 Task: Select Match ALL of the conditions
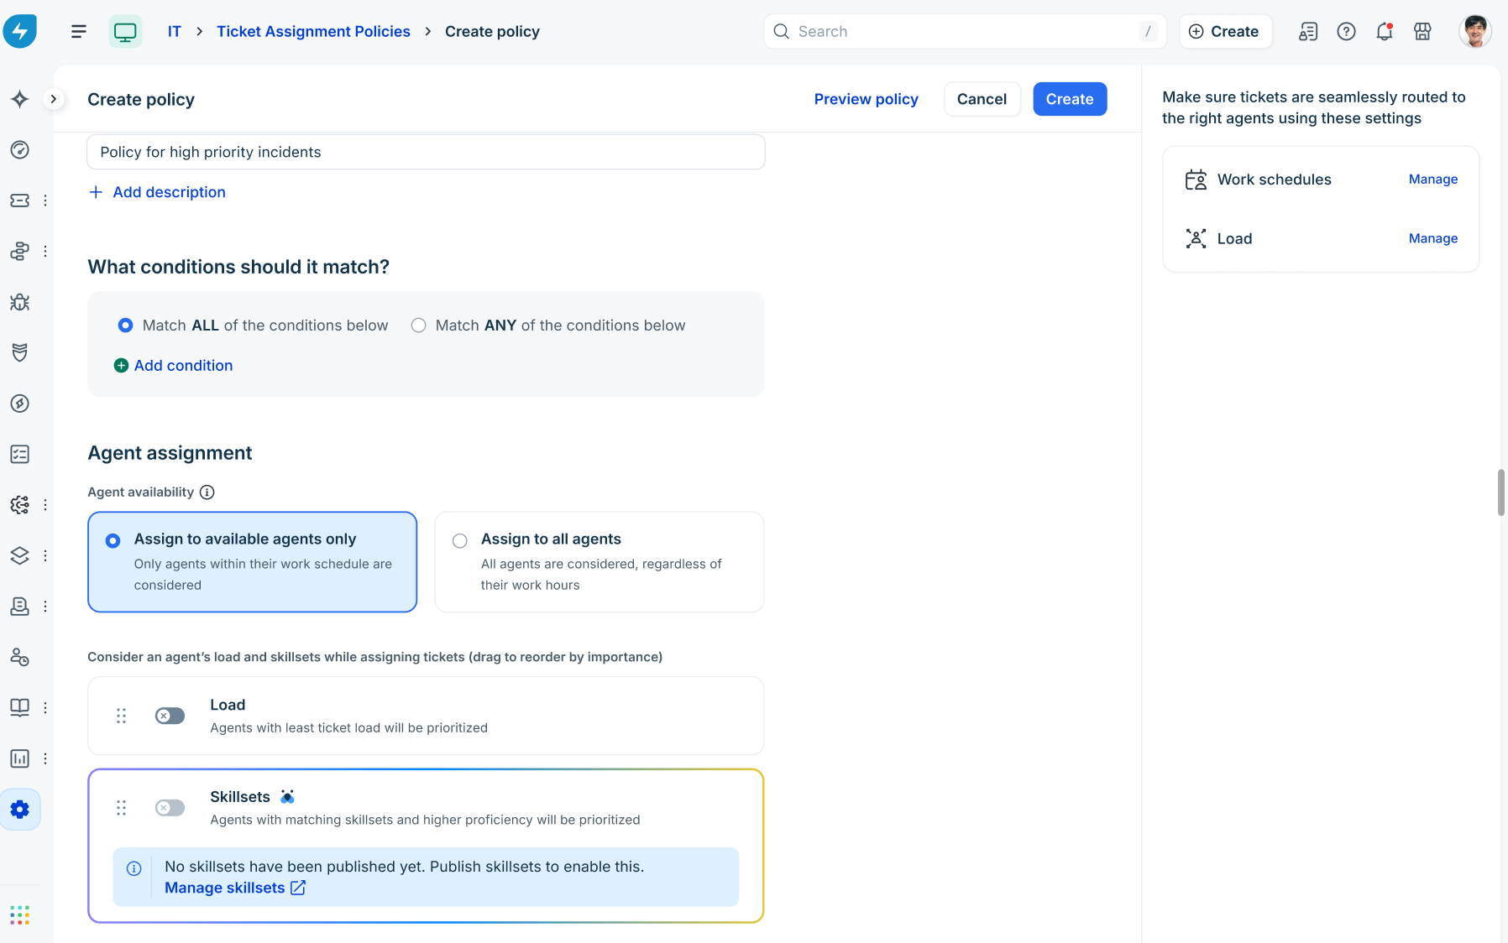pos(125,326)
